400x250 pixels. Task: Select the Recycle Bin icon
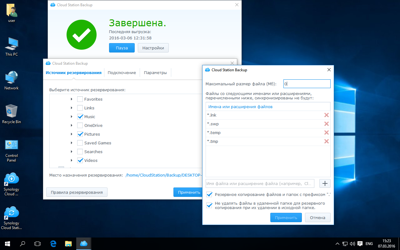12,114
